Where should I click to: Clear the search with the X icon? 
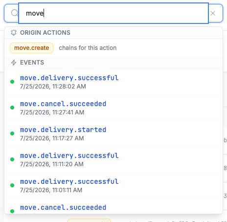click(x=213, y=13)
